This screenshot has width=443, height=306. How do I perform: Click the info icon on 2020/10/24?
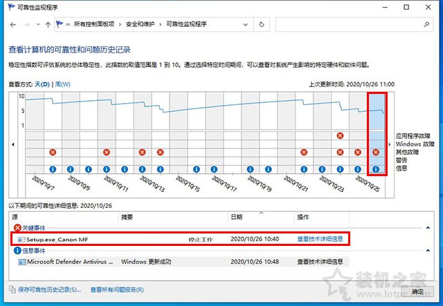pos(340,169)
